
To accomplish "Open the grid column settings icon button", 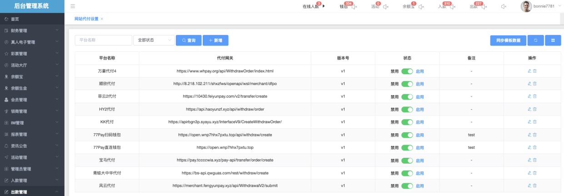I will (x=553, y=40).
